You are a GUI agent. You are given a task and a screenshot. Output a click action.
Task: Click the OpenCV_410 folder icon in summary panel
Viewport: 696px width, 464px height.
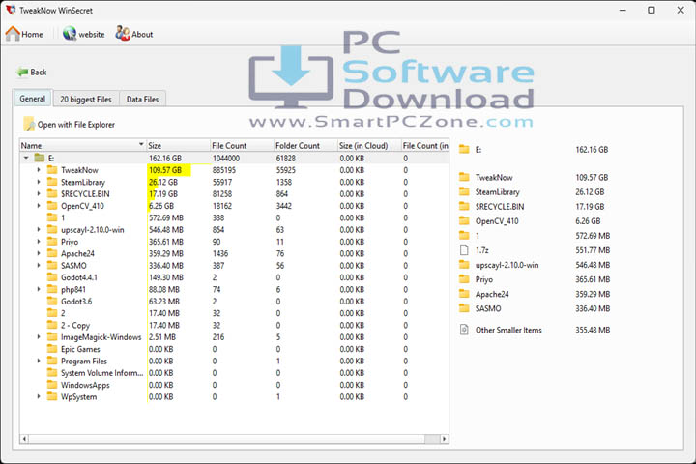click(464, 220)
